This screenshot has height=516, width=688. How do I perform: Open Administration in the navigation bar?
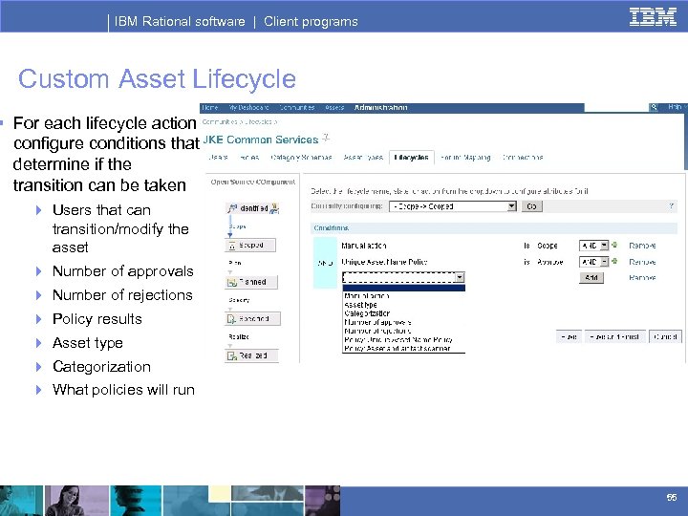[381, 107]
